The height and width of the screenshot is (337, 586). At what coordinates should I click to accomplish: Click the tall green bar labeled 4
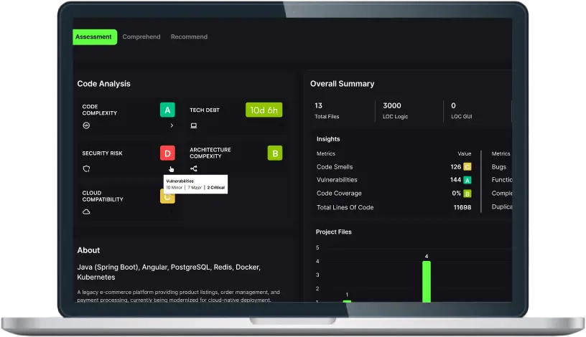[x=427, y=282]
